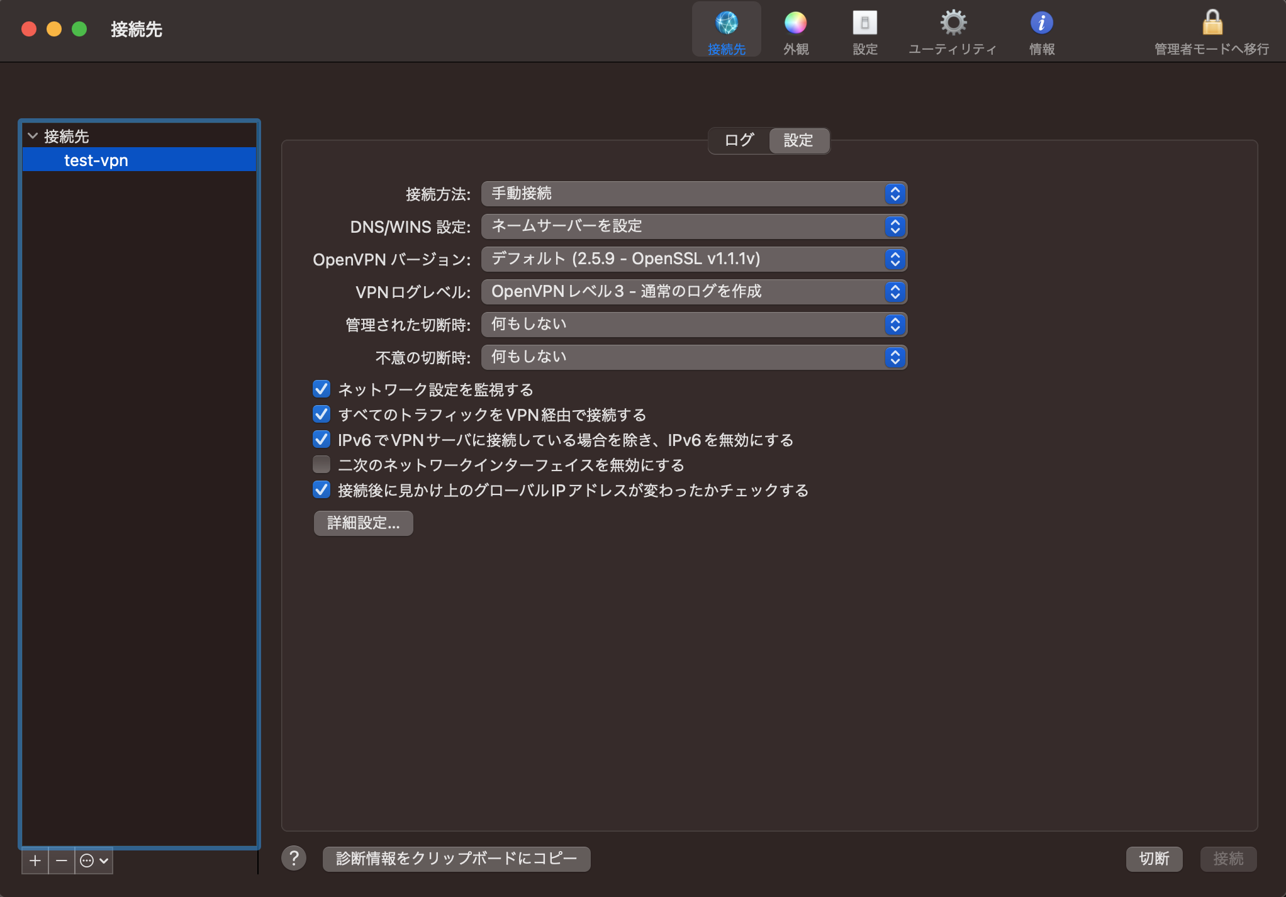Select the test-vpn configuration in list
This screenshot has height=897, width=1286.
pos(96,160)
